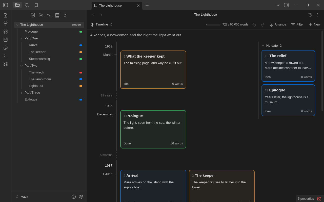
Task: Collapse the Part One folder
Action: 22,38
